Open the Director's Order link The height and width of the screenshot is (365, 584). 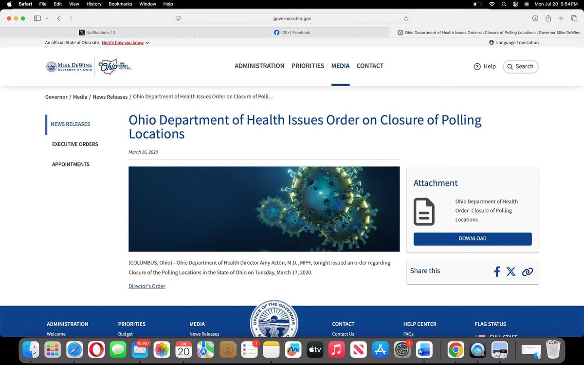click(147, 286)
